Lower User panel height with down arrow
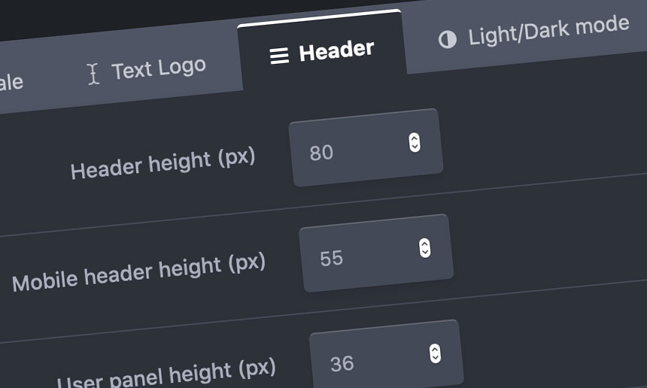 [x=435, y=357]
